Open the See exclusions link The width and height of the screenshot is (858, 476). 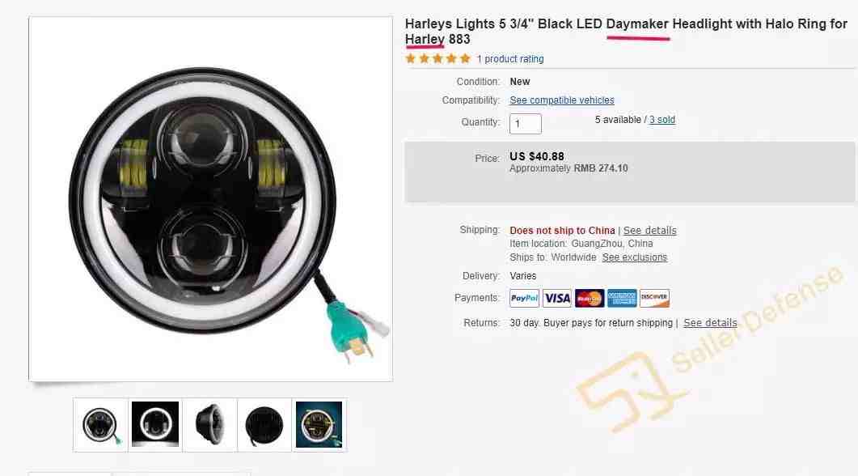[x=635, y=257]
